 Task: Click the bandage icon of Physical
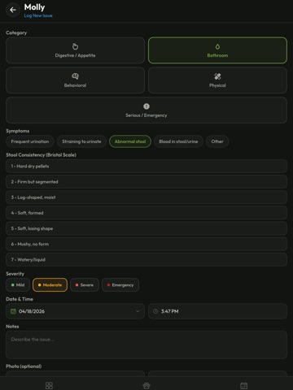coord(217,76)
